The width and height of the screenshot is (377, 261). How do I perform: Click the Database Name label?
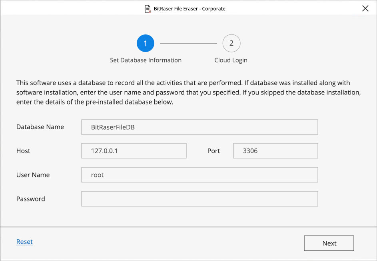pyautogui.click(x=40, y=127)
